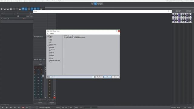Click the master fader handle in Mixer
The width and height of the screenshot is (194, 109).
pyautogui.click(x=43, y=76)
